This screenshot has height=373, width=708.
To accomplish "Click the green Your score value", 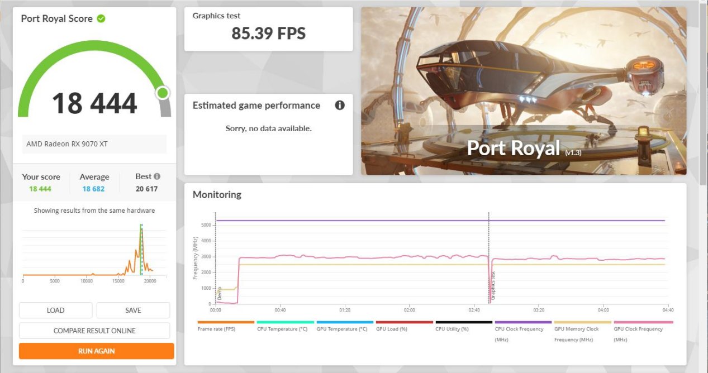I will click(40, 189).
